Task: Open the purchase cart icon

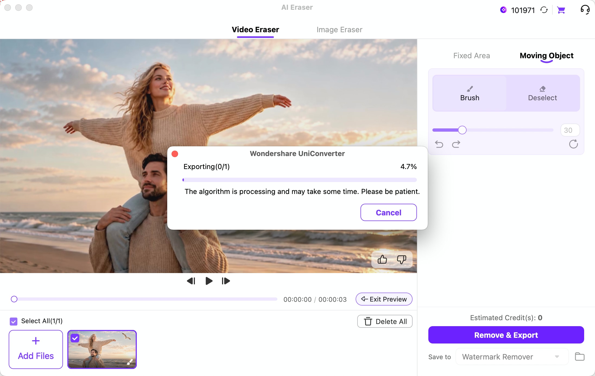Action: (x=561, y=10)
